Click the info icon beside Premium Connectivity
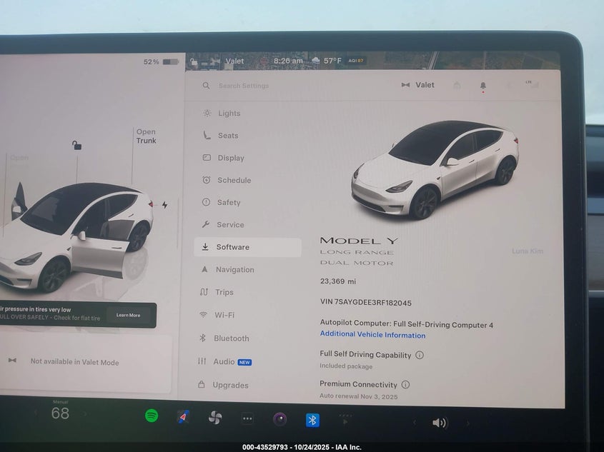 (405, 384)
